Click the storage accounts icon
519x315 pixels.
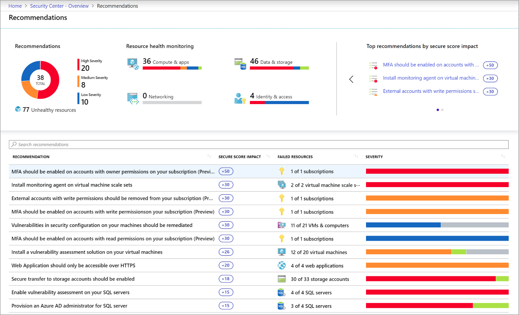[x=282, y=278]
